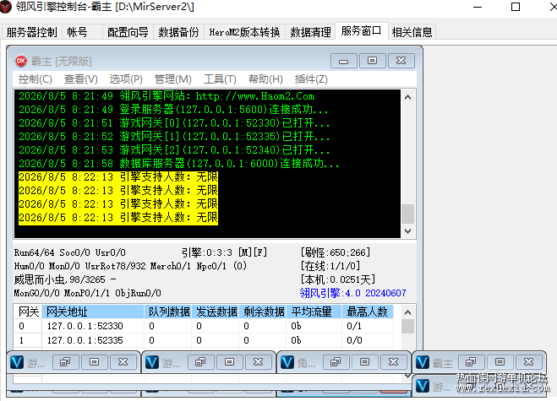Open the 服务器控制 tab

tap(32, 32)
